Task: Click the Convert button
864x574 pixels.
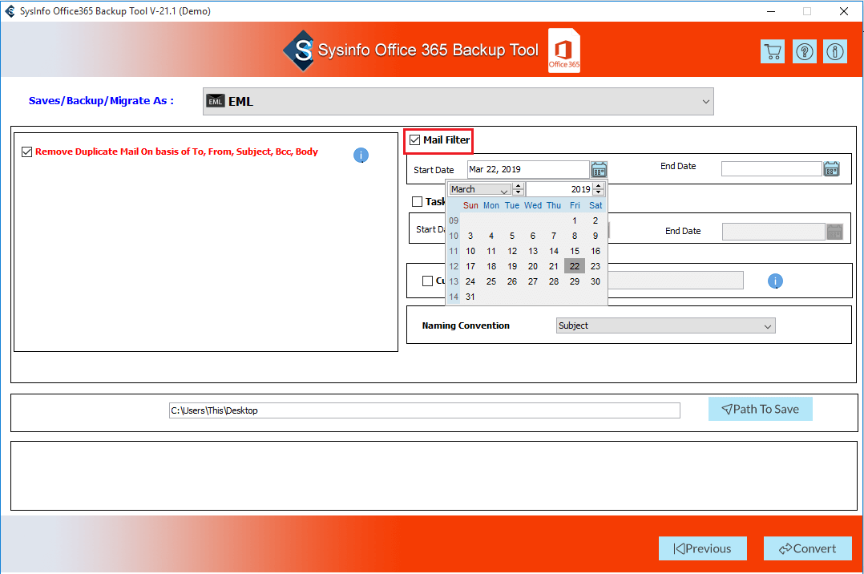Action: point(807,548)
